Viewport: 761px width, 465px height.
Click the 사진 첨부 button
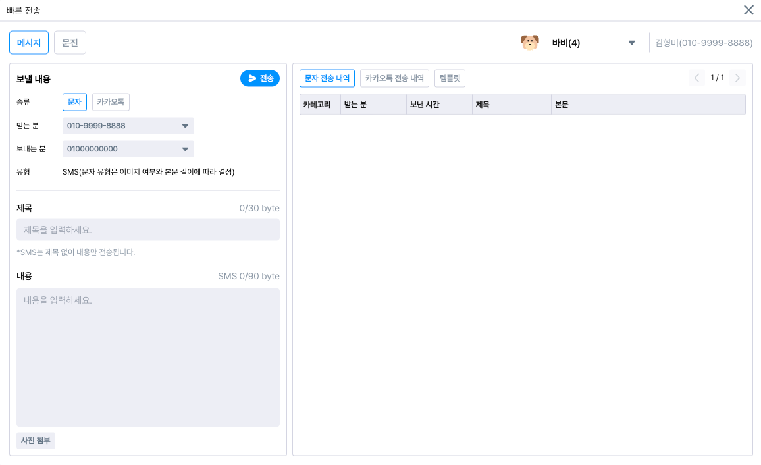pyautogui.click(x=36, y=441)
